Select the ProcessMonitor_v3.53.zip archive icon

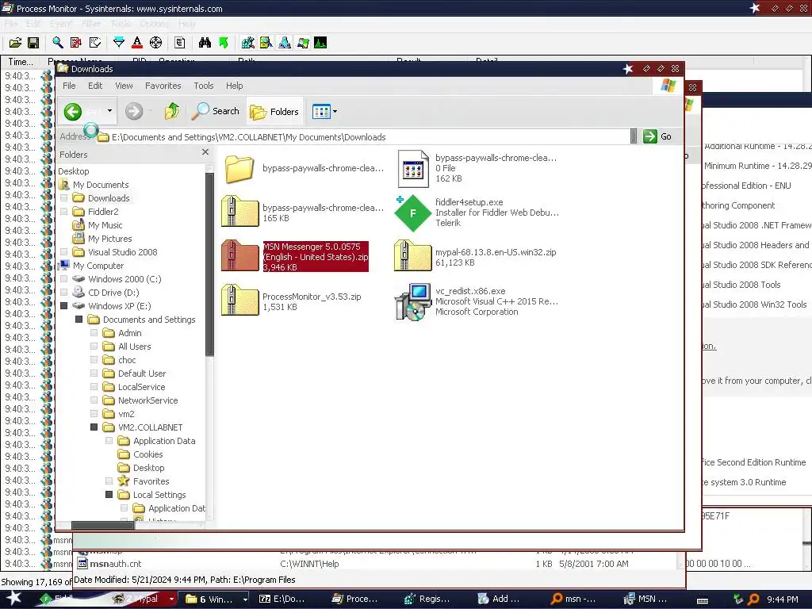[x=239, y=300]
